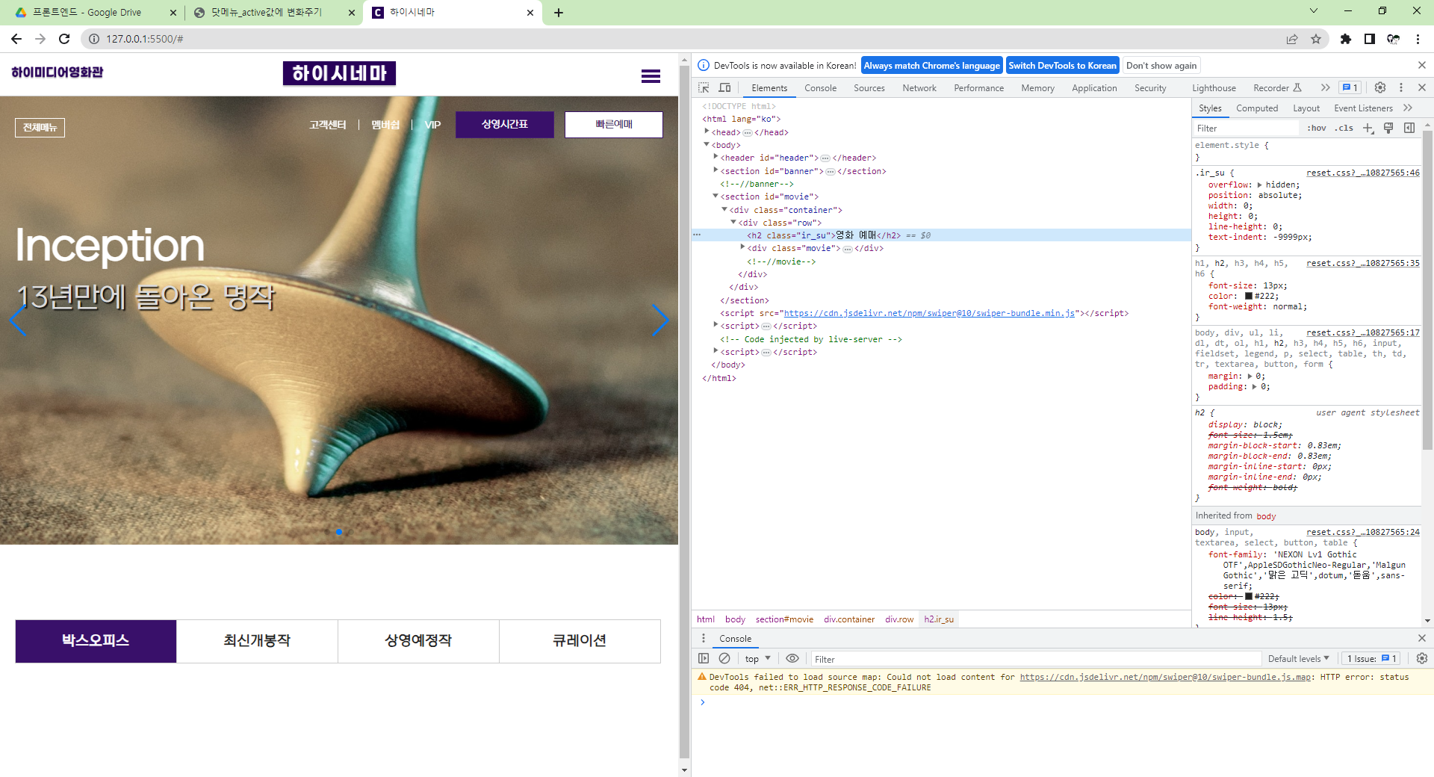This screenshot has height=777, width=1434.
Task: Toggle the .cls class editor
Action: pos(1344,128)
